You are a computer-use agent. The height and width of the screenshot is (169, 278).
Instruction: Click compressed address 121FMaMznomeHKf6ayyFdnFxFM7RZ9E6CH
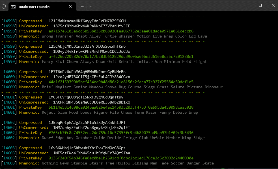click(x=87, y=21)
